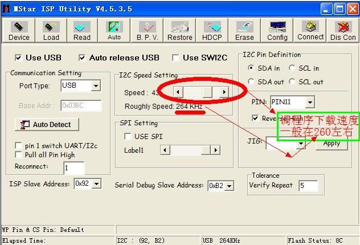Click status bar I2C : (92, B2)
360x245 pixels.
tap(141, 240)
